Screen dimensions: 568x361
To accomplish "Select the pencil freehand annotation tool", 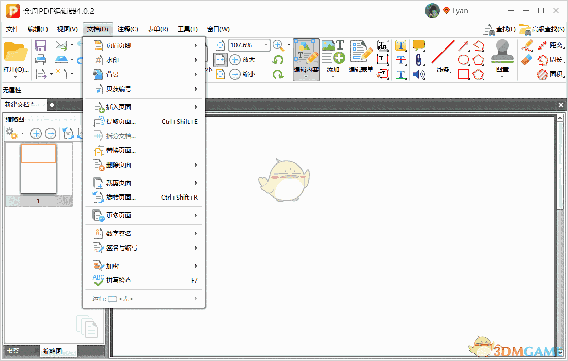I will (x=527, y=46).
